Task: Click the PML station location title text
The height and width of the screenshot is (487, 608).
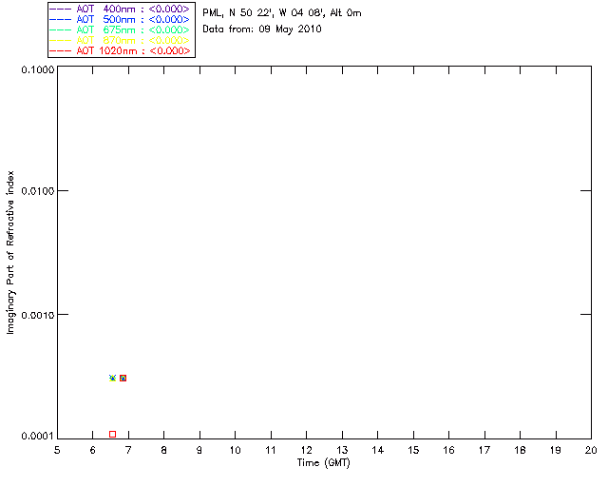Action: pos(282,12)
